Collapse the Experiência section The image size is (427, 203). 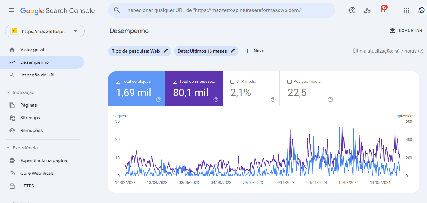[8, 148]
